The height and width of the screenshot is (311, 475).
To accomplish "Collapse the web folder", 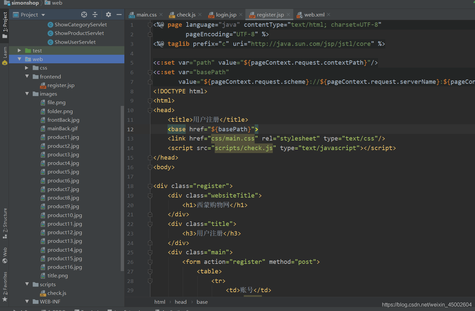I will click(x=19, y=59).
